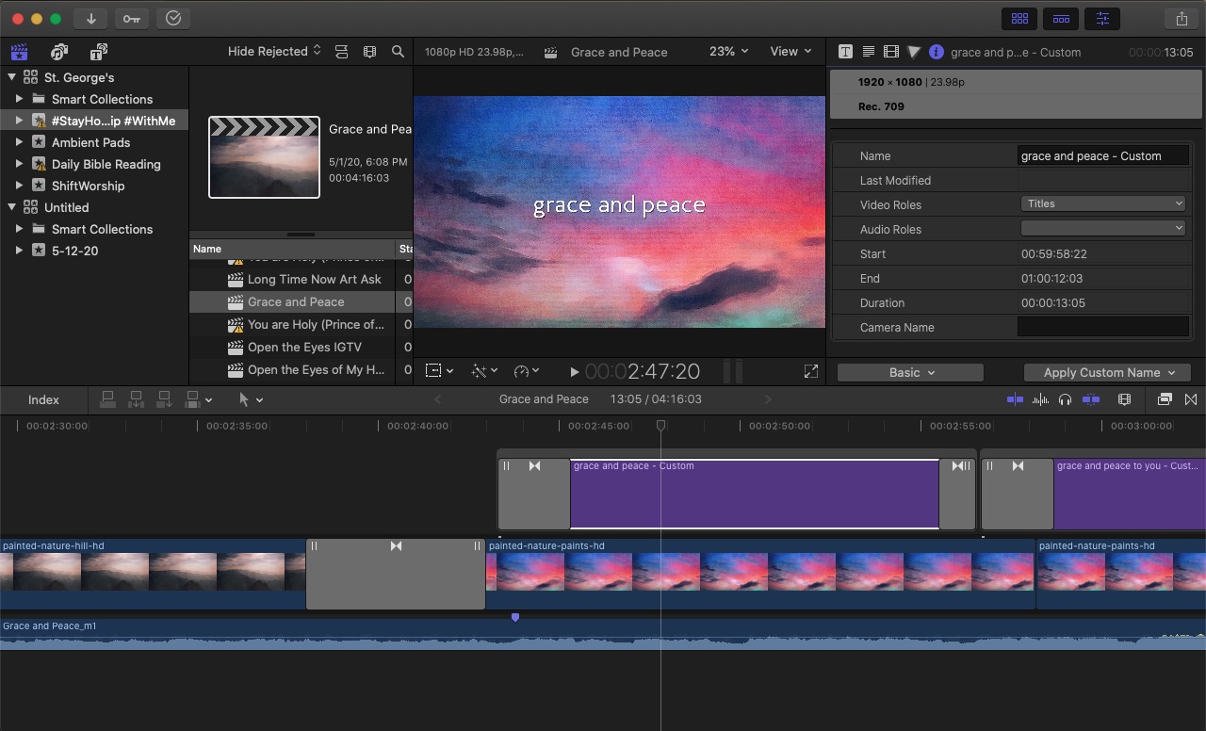Click the Apply Custom Name button
The height and width of the screenshot is (731, 1206).
tap(1107, 372)
